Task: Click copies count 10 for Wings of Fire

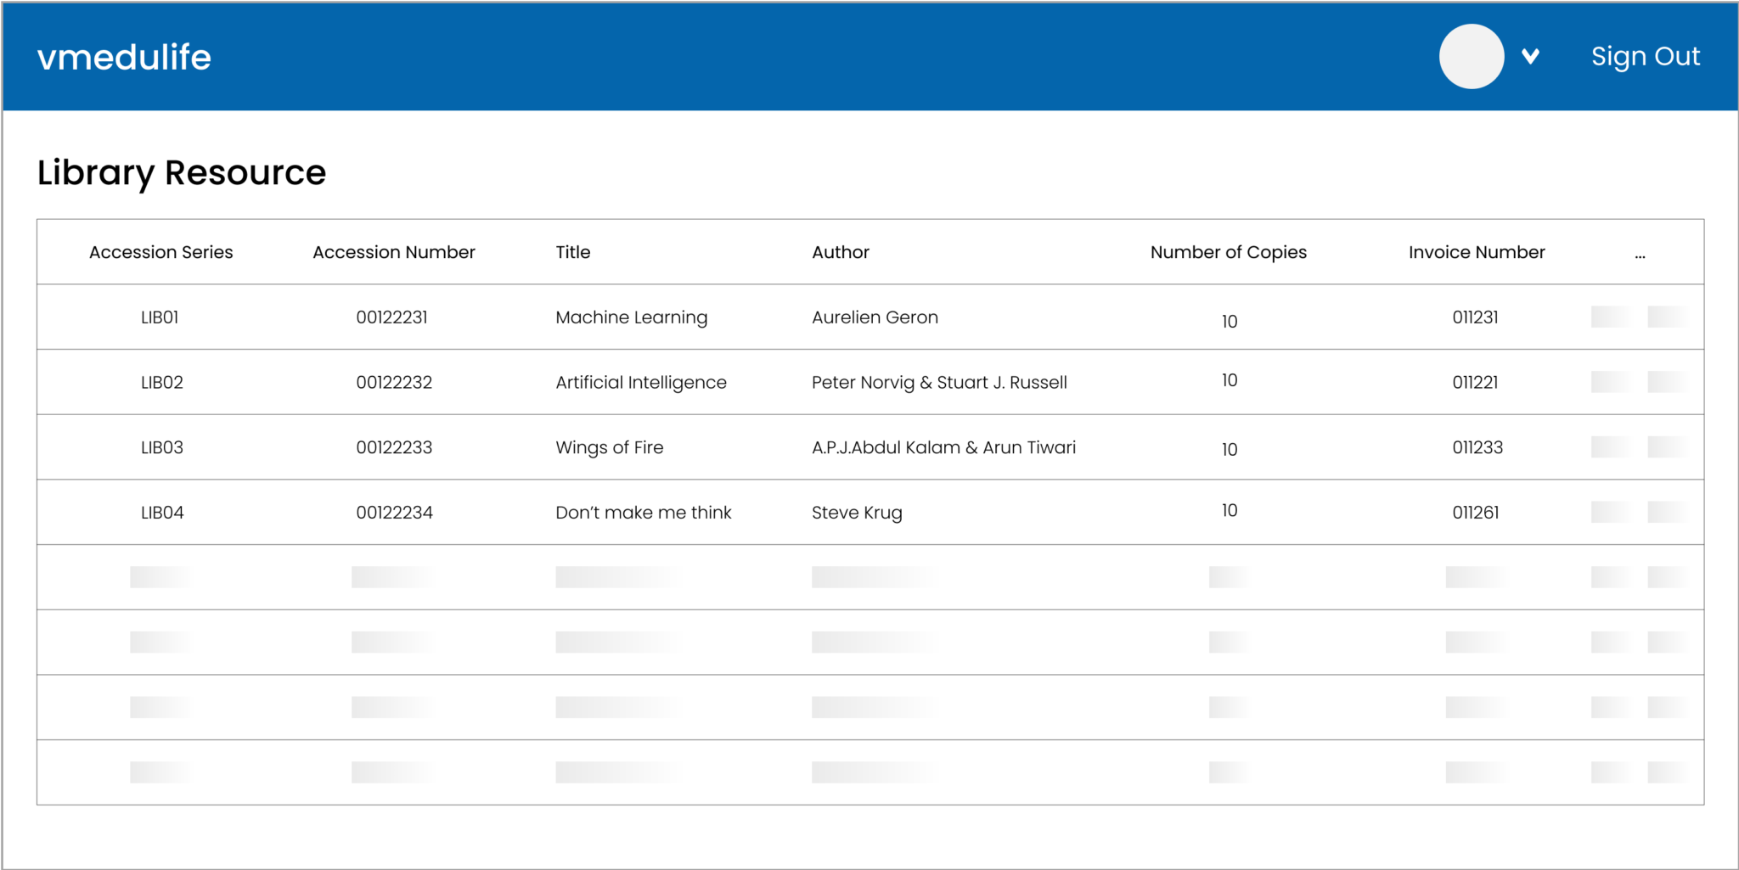Action: (x=1229, y=450)
